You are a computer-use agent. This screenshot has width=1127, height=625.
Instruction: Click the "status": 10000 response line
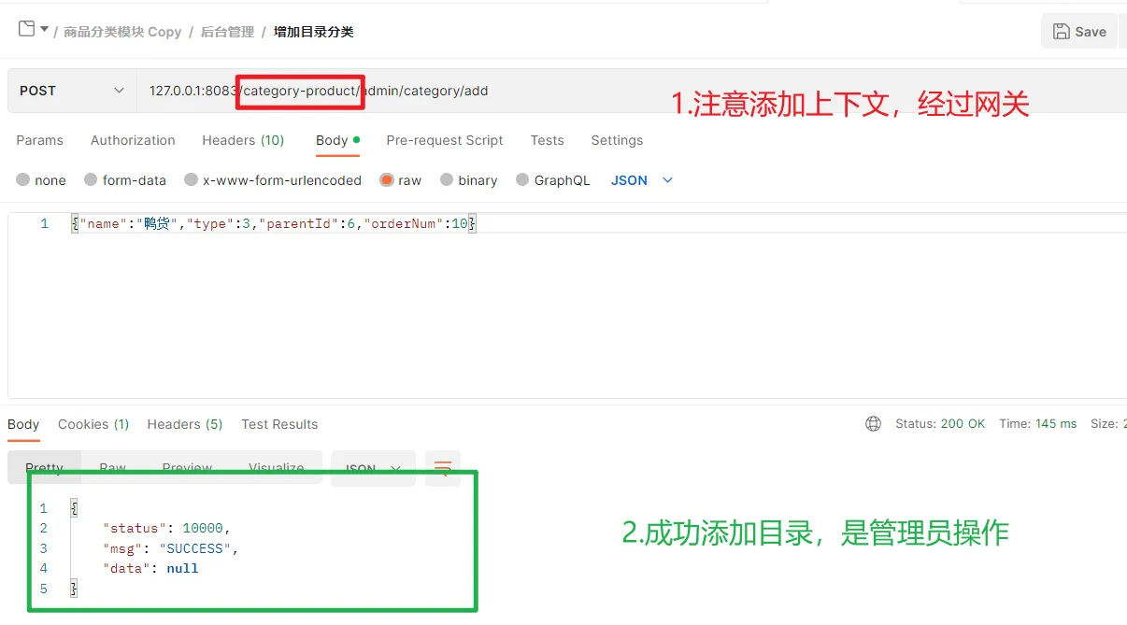[x=166, y=528]
